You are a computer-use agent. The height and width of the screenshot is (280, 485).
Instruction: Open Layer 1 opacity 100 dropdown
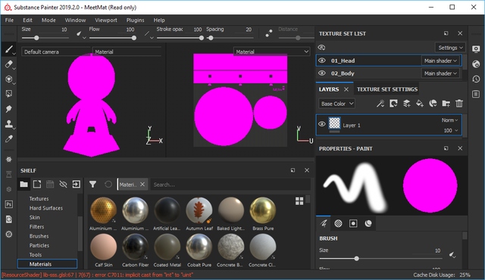pyautogui.click(x=451, y=131)
